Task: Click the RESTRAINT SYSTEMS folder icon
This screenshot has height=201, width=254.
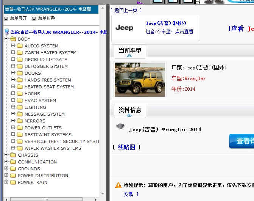Action: 20,134
